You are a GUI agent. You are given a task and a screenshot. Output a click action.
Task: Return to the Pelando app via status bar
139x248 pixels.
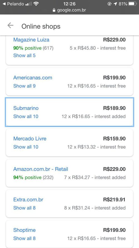click(13, 4)
